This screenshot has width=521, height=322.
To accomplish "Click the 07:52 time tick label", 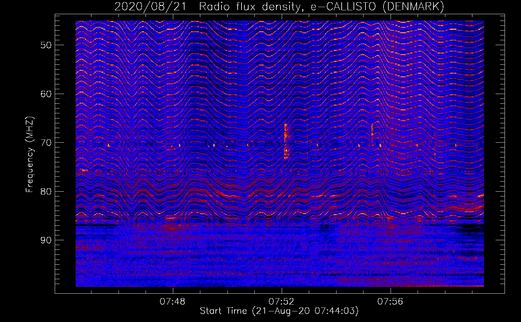I will coord(281,301).
